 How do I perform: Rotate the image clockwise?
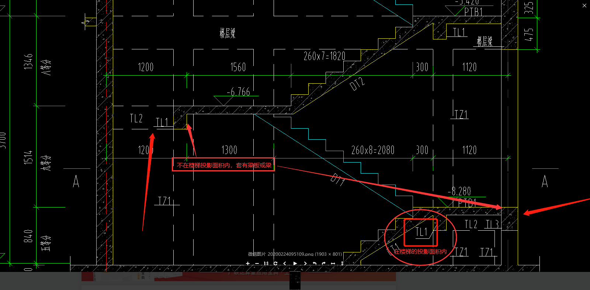324,263
